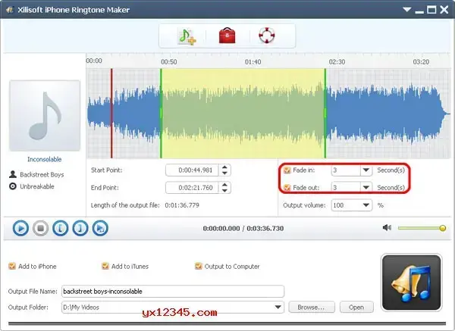
Task: Click the 02:30 mark on the time ruler
Action: point(337,62)
